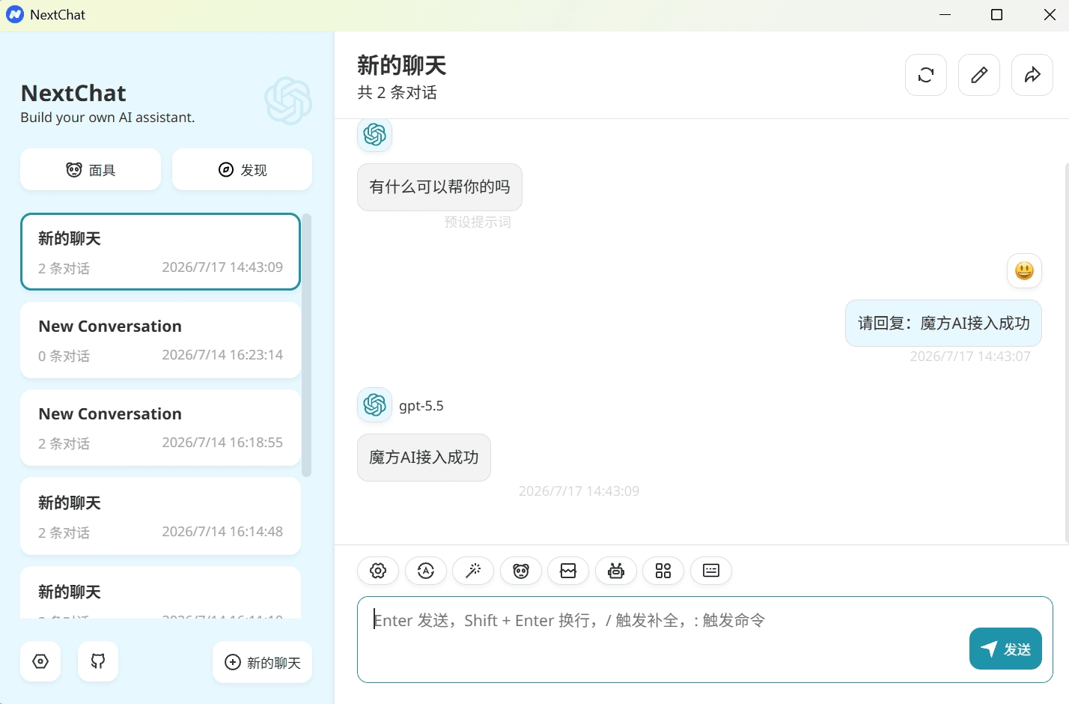Open the 发现 discovery button
Screen dimensions: 1069x704
click(x=243, y=169)
